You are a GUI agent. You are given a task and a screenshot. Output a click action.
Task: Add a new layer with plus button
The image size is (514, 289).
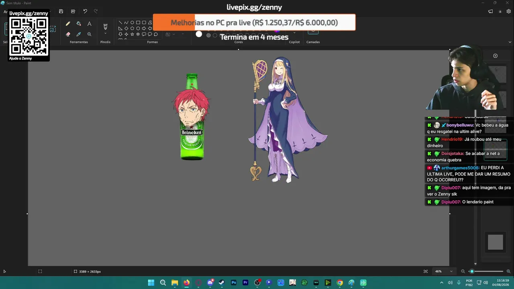tap(495, 56)
